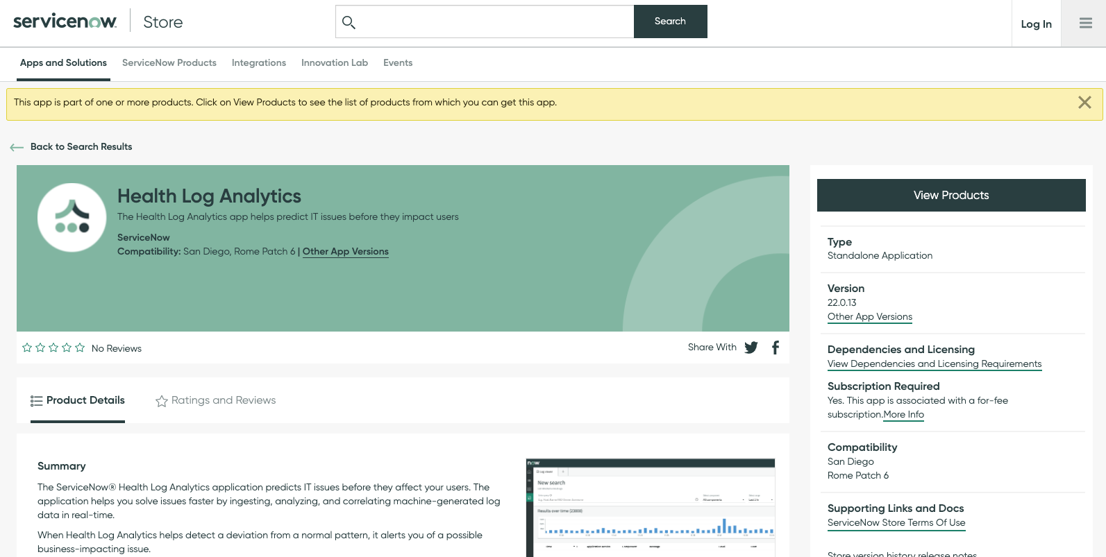Click Supporting Links and Docs heading
The height and width of the screenshot is (557, 1106).
coord(896,508)
